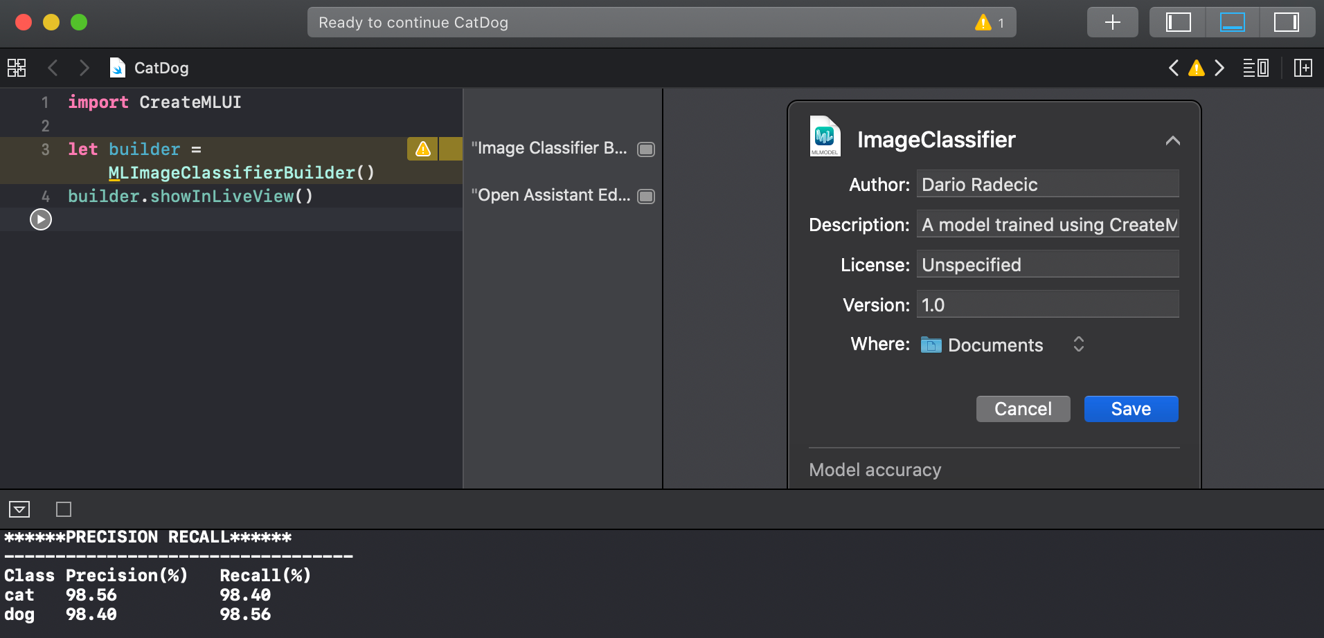Click the Cancel button
The image size is (1324, 638).
tap(1023, 409)
